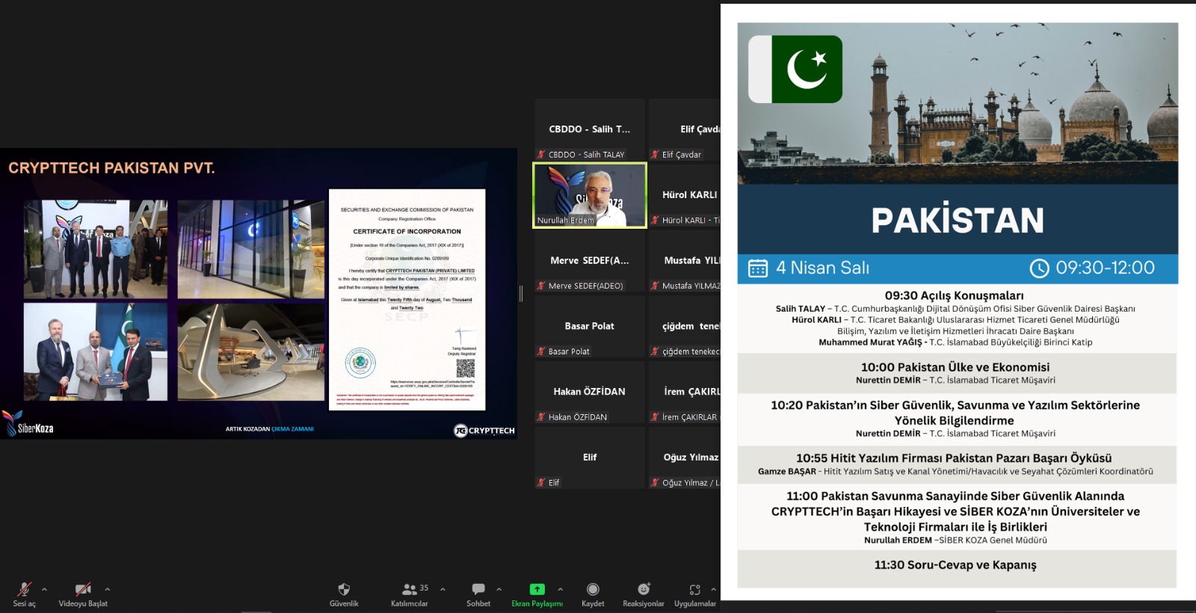Open the Güvenlik security shield icon
1196x613 pixels.
[344, 590]
